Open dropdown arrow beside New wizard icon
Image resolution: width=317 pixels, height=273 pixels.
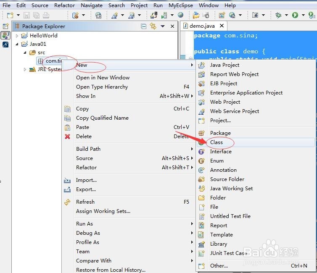[18, 15]
